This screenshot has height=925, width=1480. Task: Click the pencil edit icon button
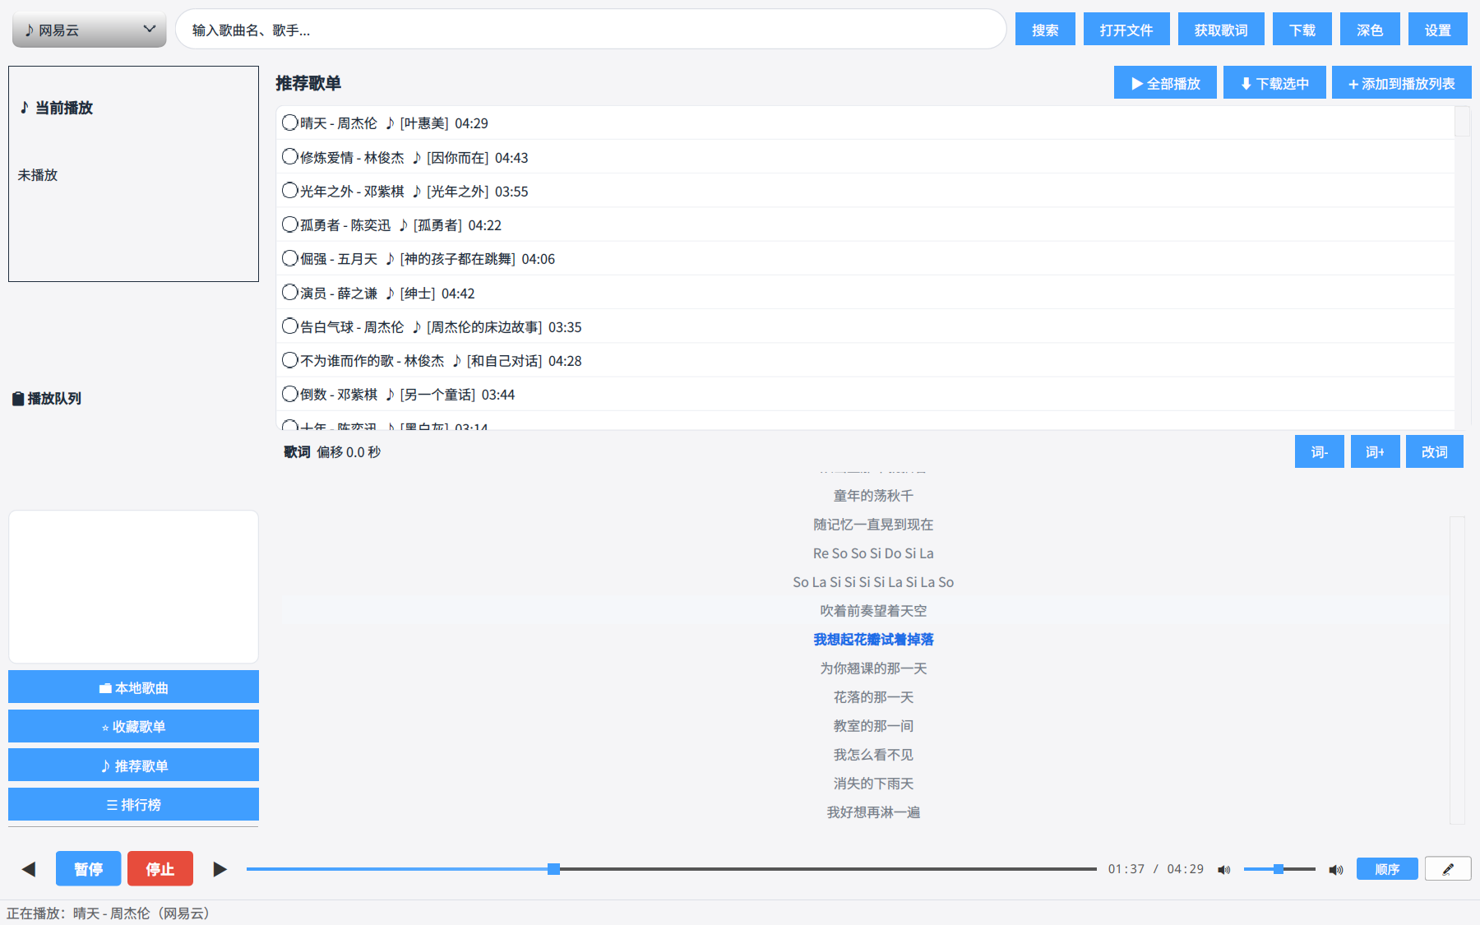1448,868
